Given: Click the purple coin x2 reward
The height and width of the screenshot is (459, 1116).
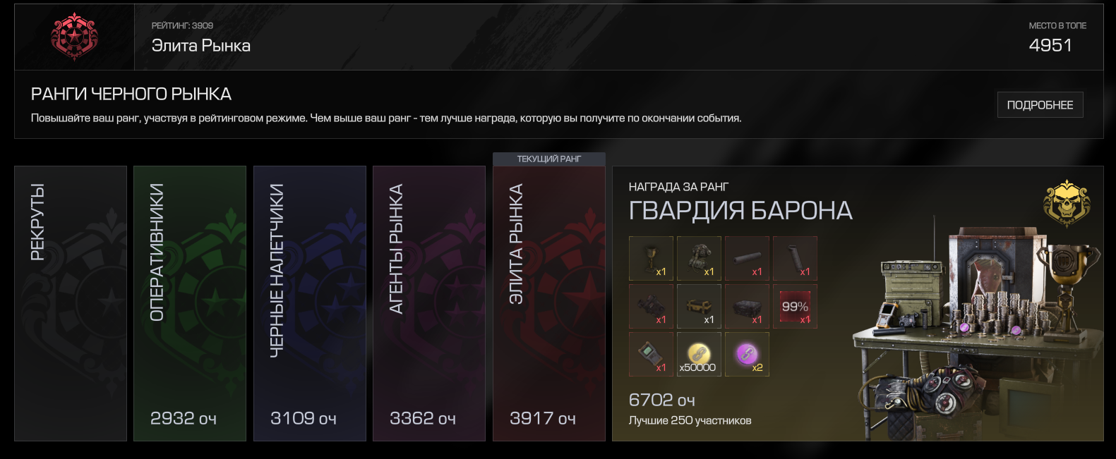Looking at the screenshot, I should [747, 355].
